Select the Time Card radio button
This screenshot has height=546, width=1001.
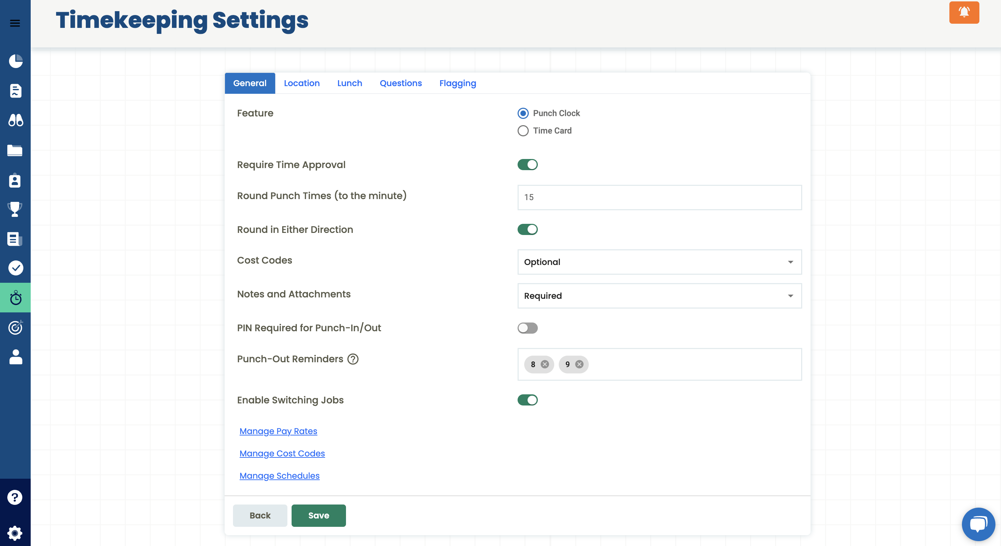point(523,131)
